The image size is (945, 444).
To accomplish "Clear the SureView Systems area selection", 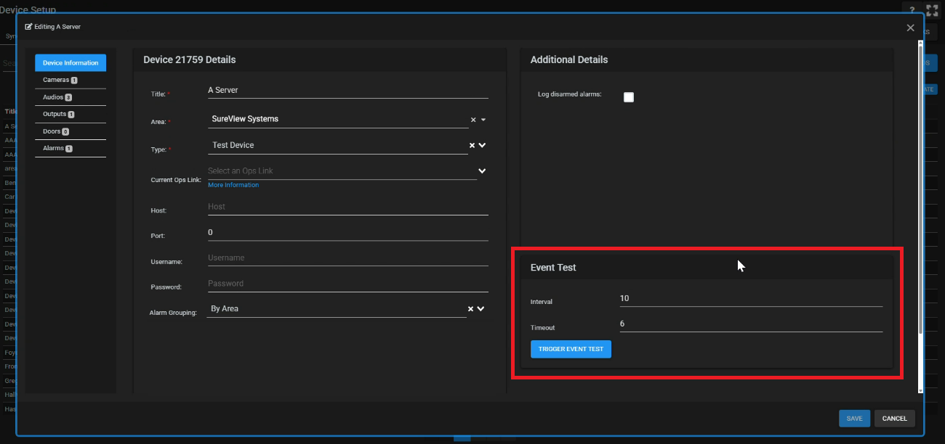I will click(473, 120).
